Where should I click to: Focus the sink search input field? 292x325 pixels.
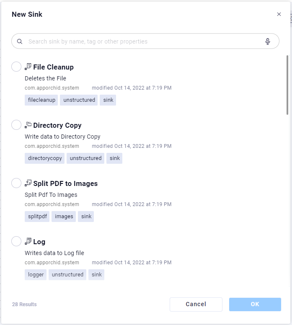coord(142,41)
